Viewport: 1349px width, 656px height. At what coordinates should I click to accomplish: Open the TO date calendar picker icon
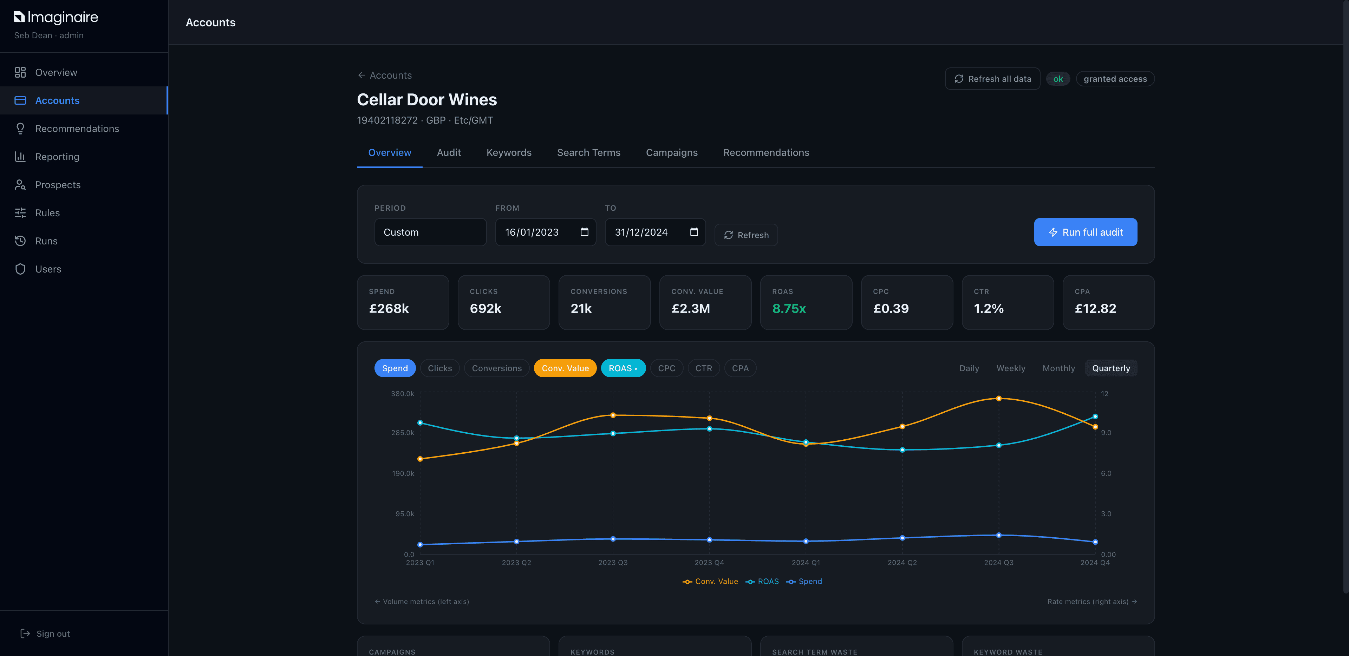pyautogui.click(x=694, y=232)
